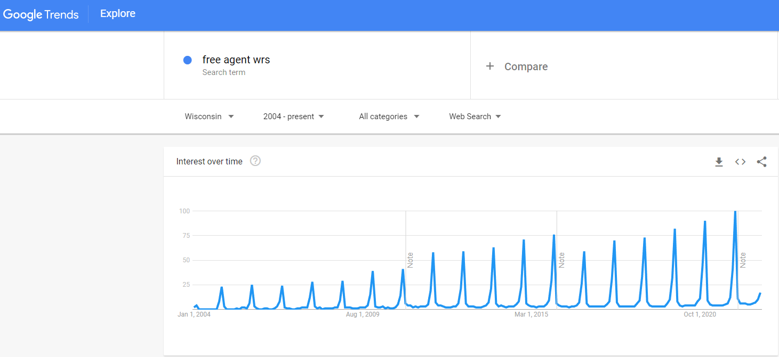779x357 pixels.
Task: Share the Interest over time chart
Action: pyautogui.click(x=761, y=162)
